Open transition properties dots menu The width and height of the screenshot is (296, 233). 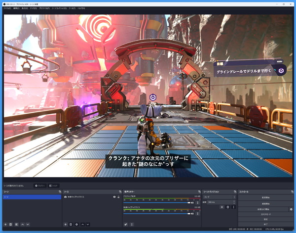(x=233, y=207)
